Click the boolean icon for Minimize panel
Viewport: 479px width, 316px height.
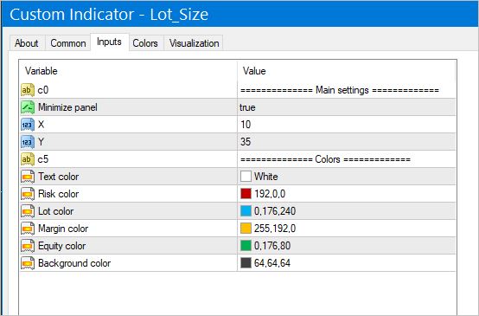[28, 107]
